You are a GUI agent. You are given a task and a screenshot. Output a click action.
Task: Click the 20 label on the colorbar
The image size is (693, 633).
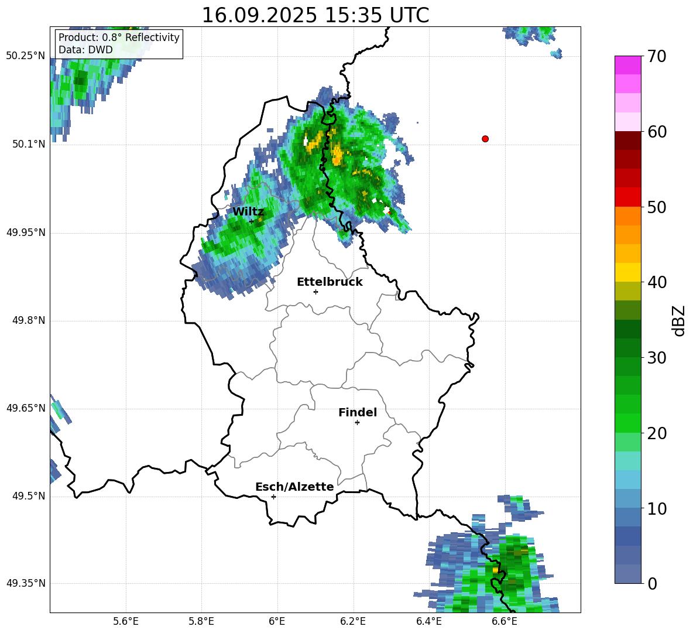pyautogui.click(x=657, y=433)
